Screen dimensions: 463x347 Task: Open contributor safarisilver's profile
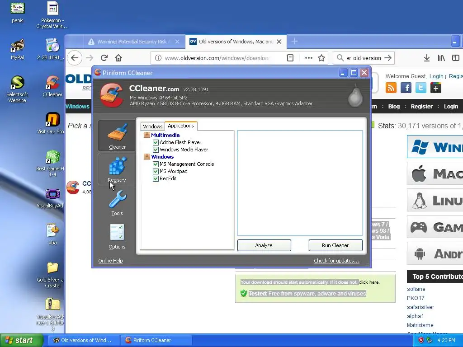click(420, 307)
